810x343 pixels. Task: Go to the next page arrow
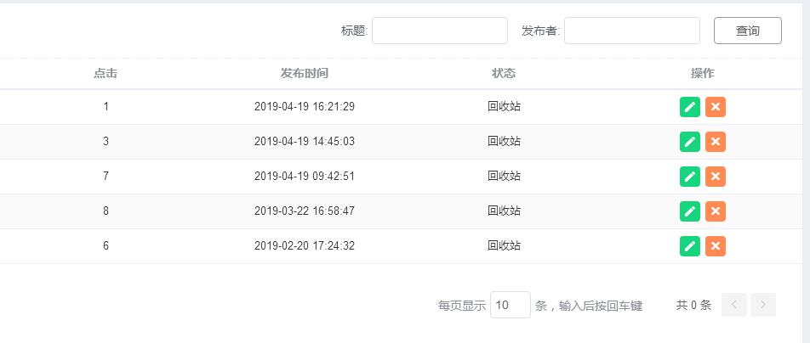[x=763, y=305]
